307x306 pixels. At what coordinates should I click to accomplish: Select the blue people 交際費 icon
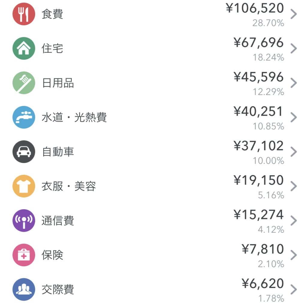click(x=24, y=289)
